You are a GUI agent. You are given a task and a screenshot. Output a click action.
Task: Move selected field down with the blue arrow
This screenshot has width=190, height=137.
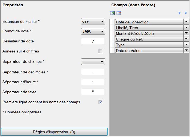(186, 13)
